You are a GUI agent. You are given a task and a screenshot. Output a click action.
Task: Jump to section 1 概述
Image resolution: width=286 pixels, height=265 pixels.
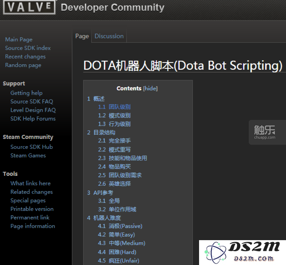(96, 99)
